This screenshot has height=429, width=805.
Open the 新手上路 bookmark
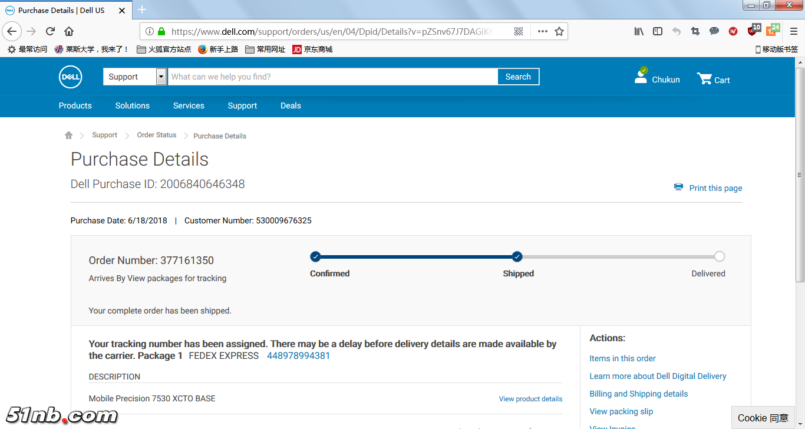[218, 49]
